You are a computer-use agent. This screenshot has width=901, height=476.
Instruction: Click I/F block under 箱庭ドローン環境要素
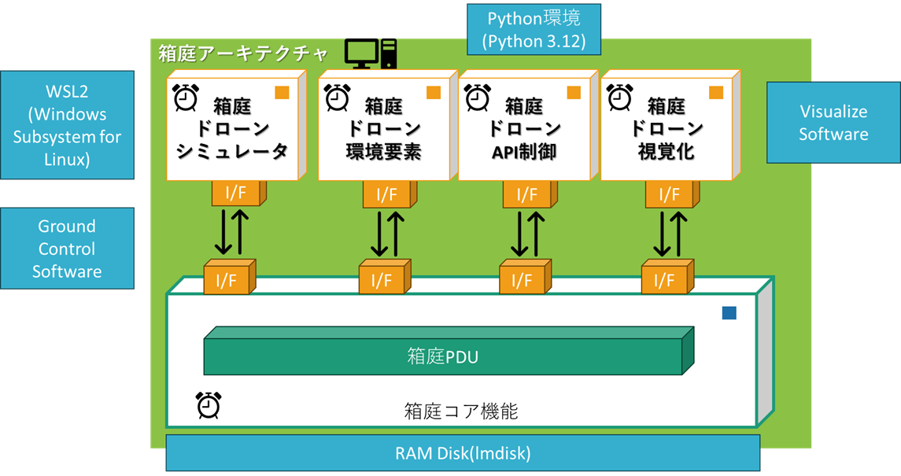point(390,194)
